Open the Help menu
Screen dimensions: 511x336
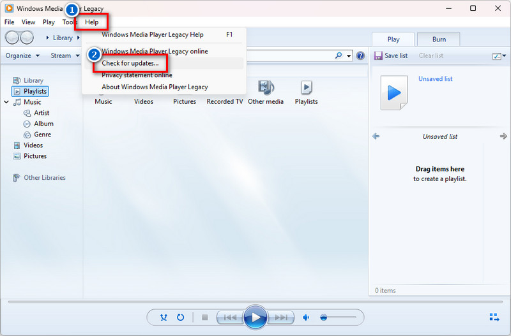[91, 22]
